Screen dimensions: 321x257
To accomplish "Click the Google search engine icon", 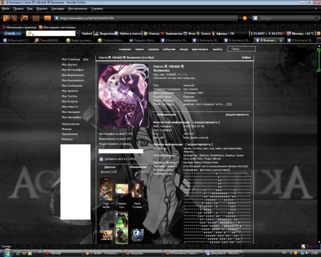I will 255,18.
